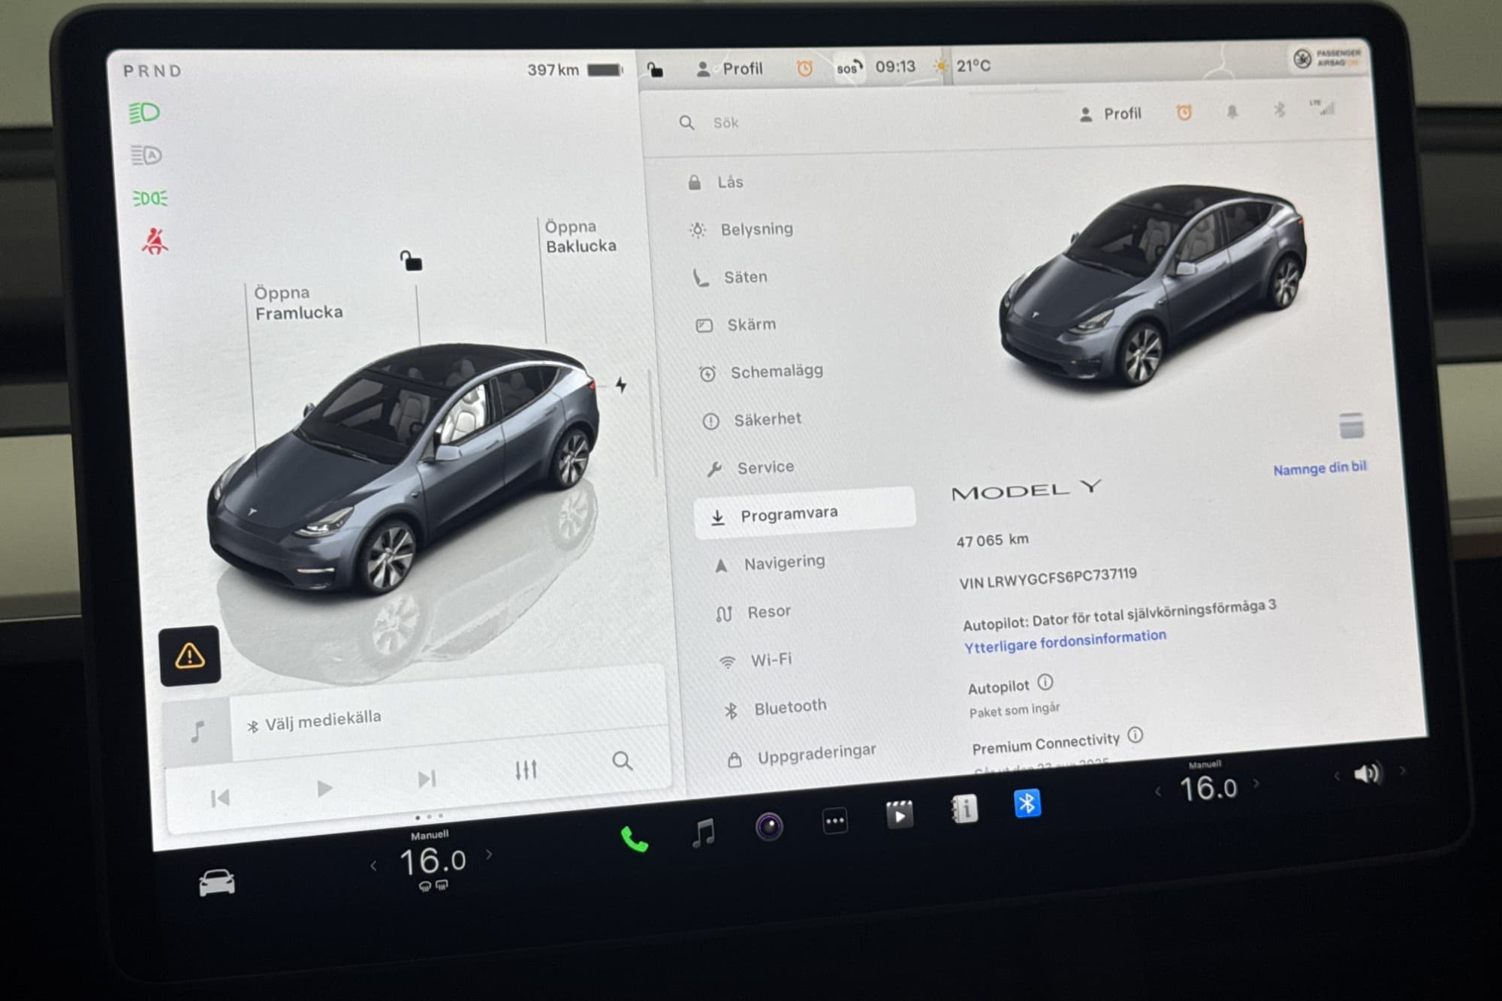Decrease passenger temperature with left chevron
Screen dimensions: 1502x1001
point(1158,791)
